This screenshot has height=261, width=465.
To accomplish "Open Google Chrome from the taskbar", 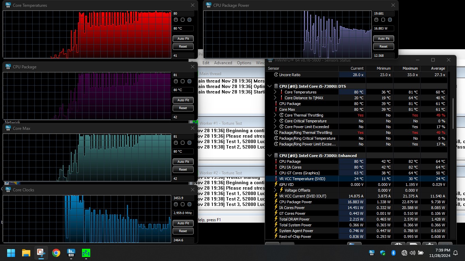I will click(x=56, y=253).
